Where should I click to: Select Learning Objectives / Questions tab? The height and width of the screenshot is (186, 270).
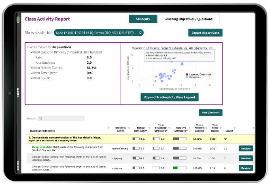pos(188,19)
